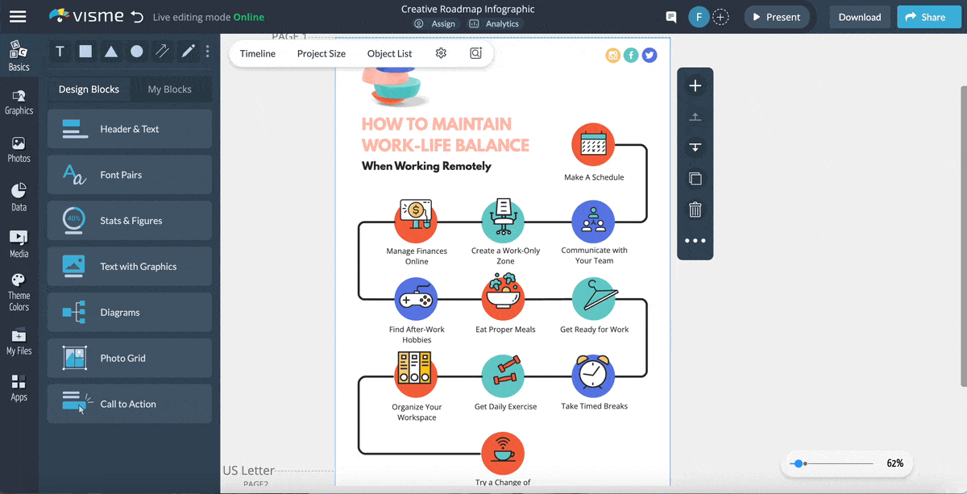Duplicate element with the copy icon
This screenshot has width=967, height=494.
[695, 178]
